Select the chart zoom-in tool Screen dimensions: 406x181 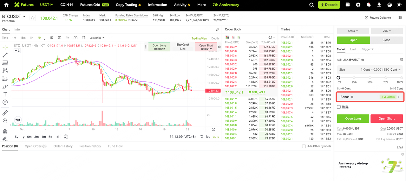(x=5, y=121)
